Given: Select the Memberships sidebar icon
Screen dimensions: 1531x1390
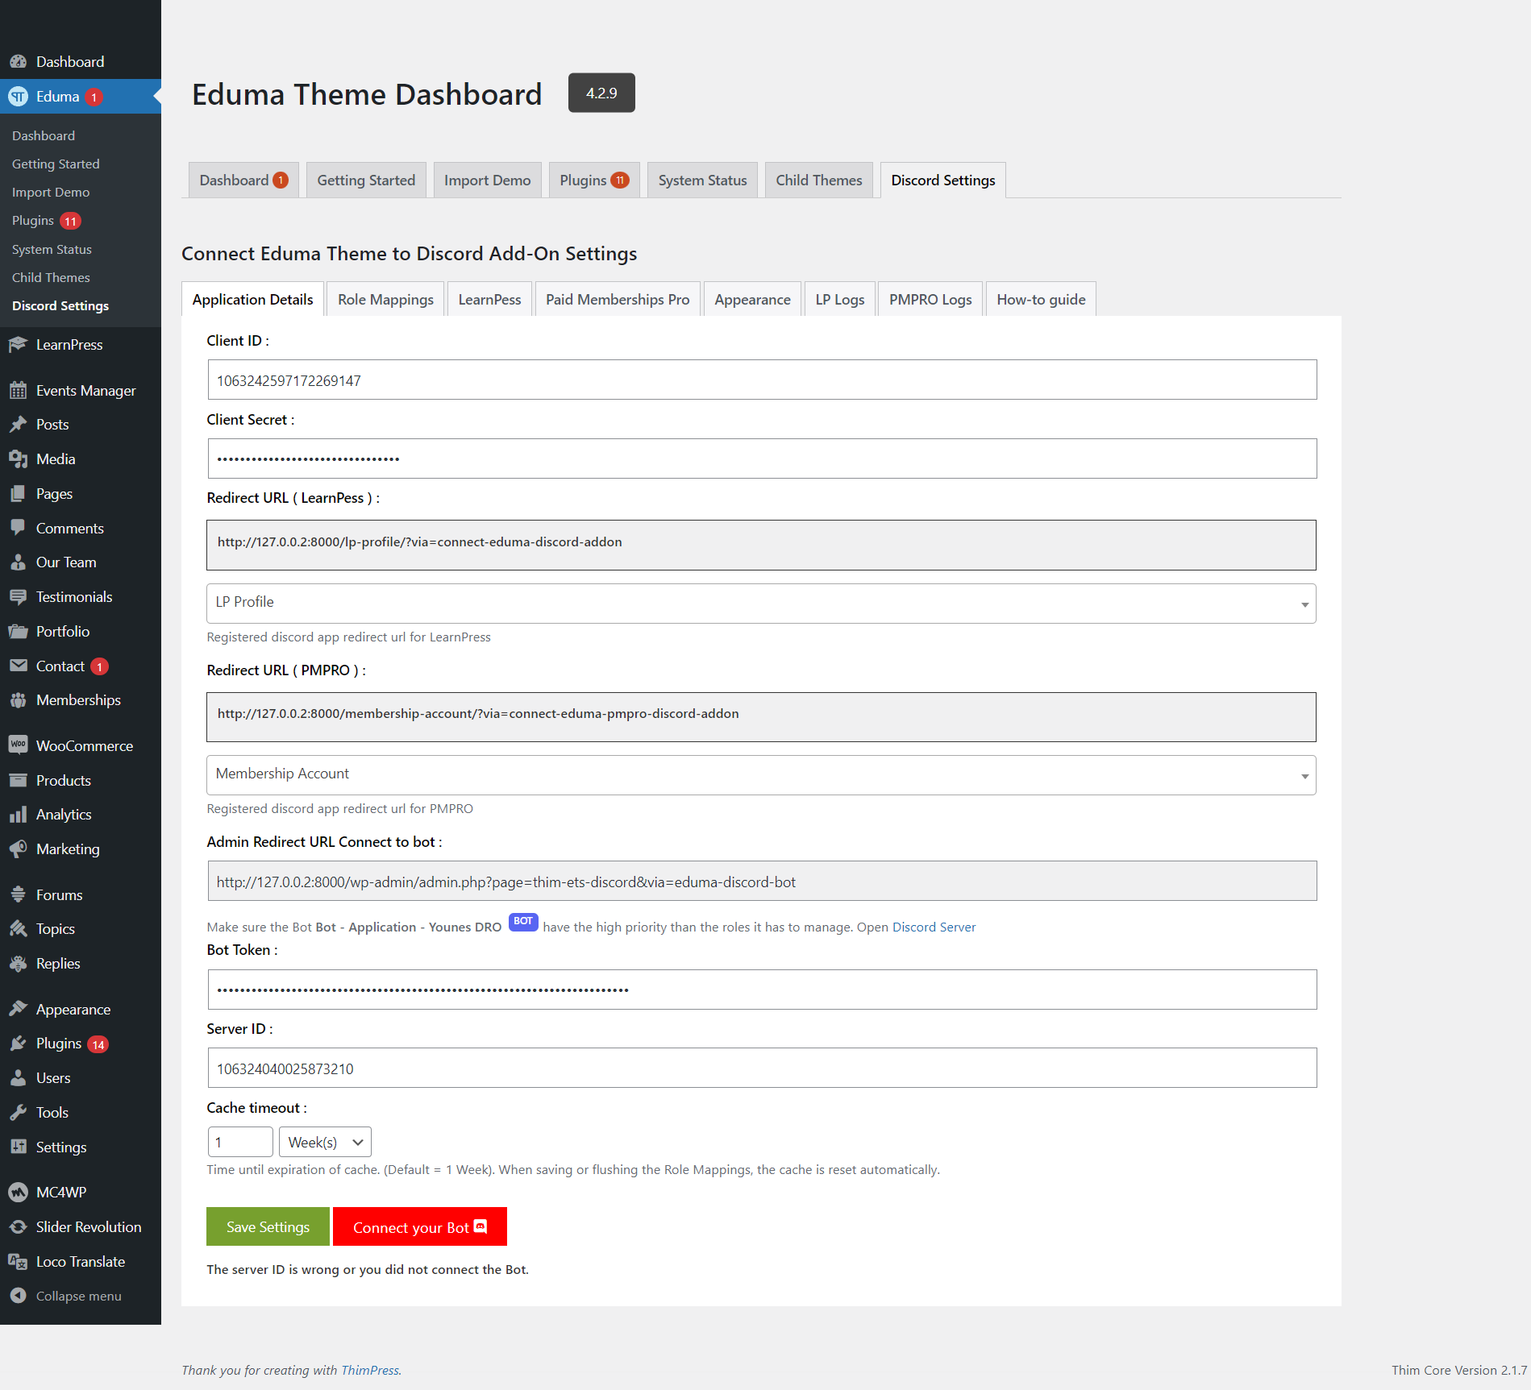Looking at the screenshot, I should [19, 699].
